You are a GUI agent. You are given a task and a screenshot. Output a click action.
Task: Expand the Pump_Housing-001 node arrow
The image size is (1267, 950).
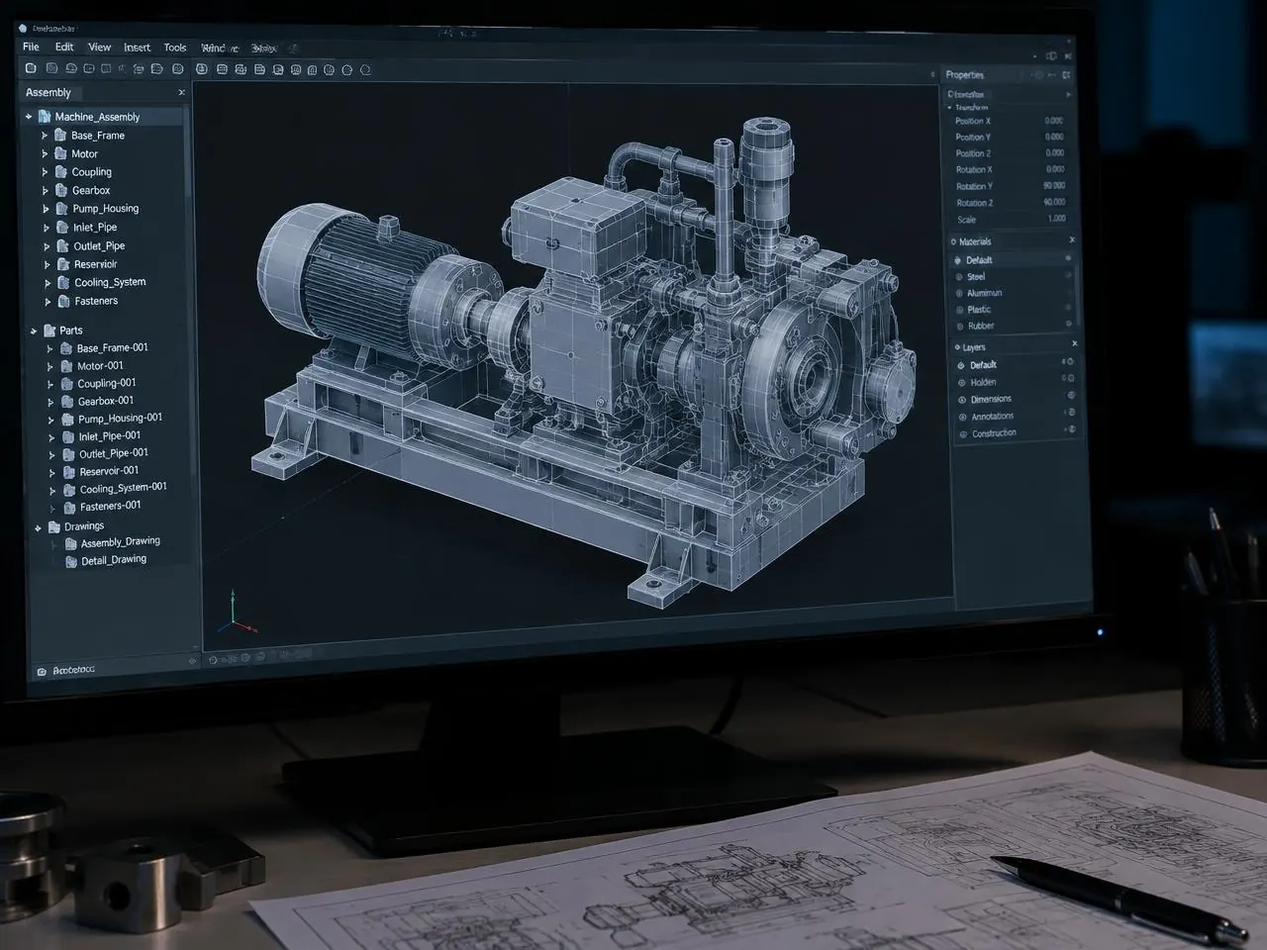pyautogui.click(x=51, y=420)
